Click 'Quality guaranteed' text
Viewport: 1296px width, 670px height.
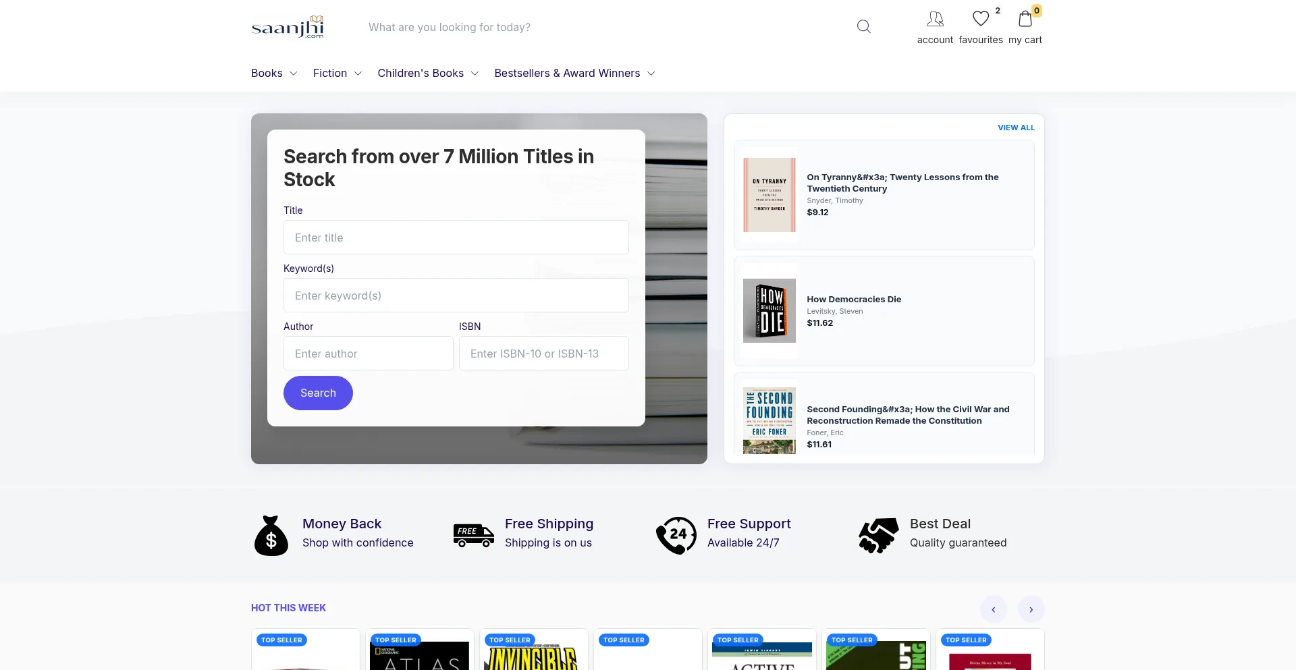pos(958,543)
